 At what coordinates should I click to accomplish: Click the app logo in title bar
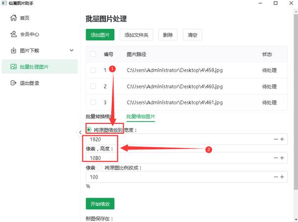[x=4, y=3]
